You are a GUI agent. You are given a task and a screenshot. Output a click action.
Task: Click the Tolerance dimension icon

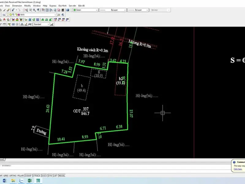pos(13,24)
